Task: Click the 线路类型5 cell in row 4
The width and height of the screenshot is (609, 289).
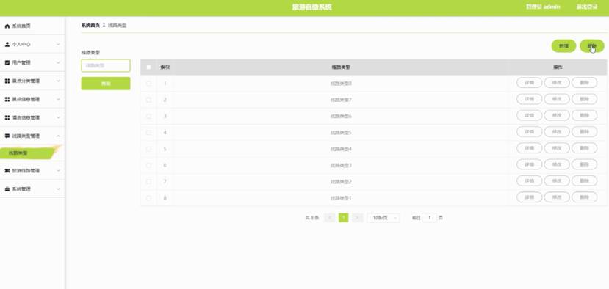Action: (341, 132)
